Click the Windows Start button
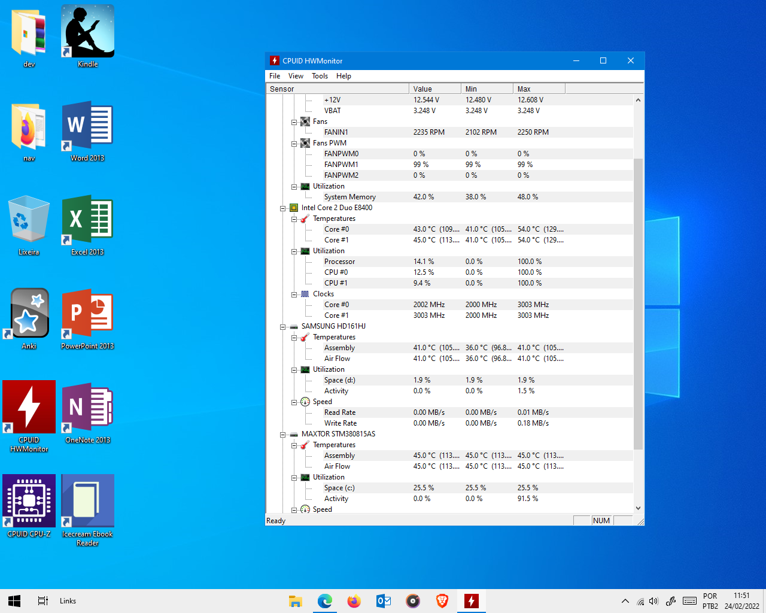This screenshot has width=766, height=613. (x=14, y=601)
